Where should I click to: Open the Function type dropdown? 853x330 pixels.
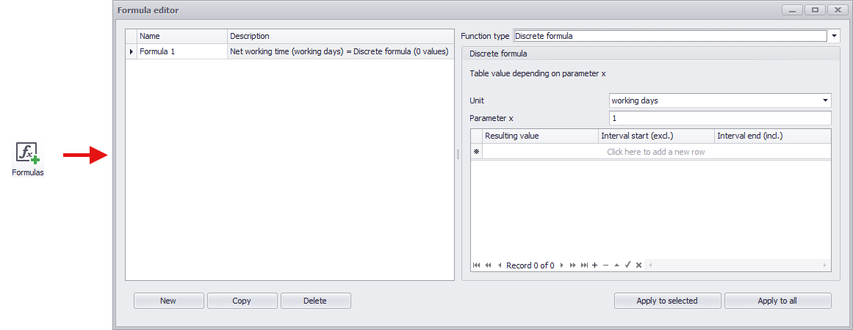[x=834, y=36]
